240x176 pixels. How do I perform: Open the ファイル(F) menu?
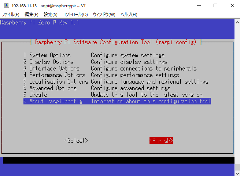tap(10, 15)
